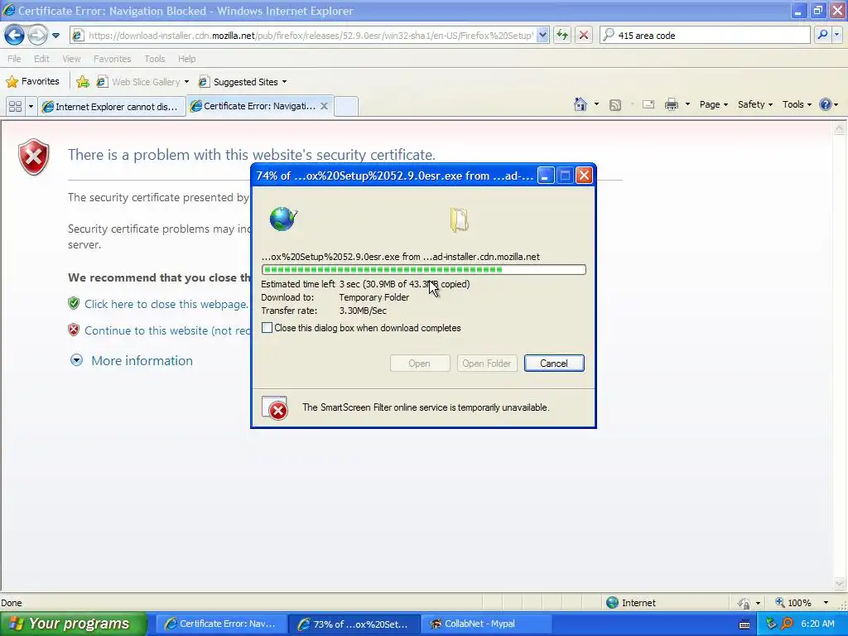Image resolution: width=848 pixels, height=636 pixels.
Task: Click the zoom magnifier in status bar
Action: coord(780,603)
